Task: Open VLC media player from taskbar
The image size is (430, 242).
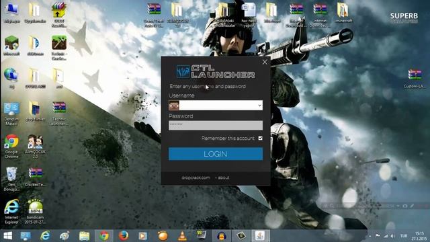Action: coord(182,236)
